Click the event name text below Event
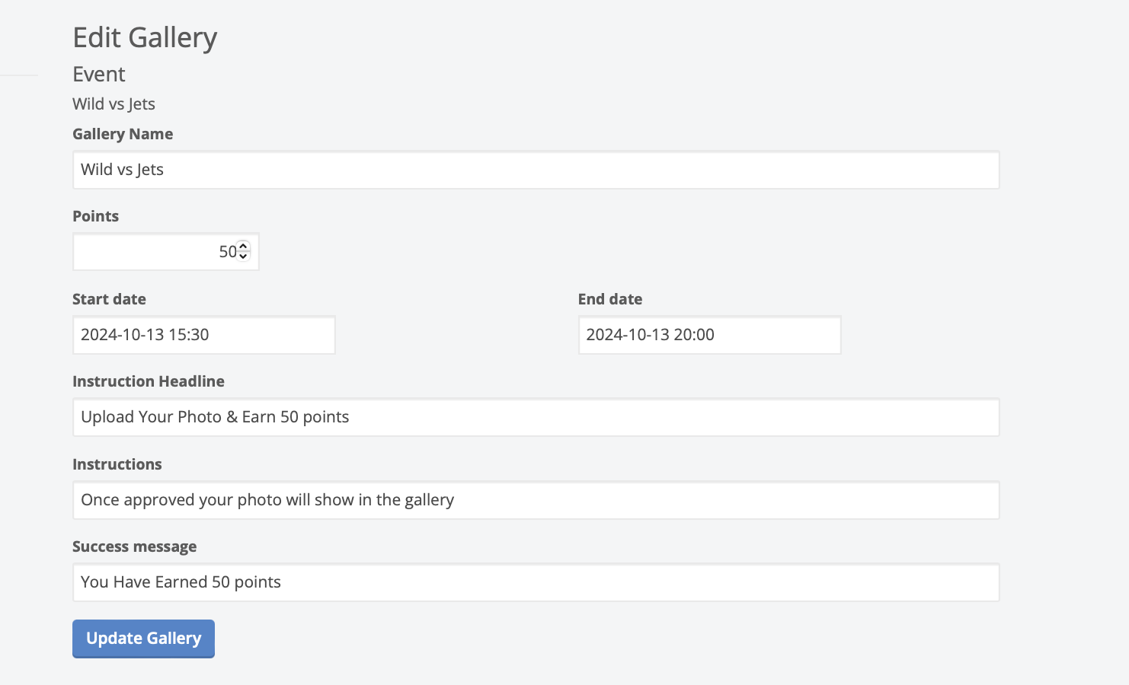 (114, 104)
